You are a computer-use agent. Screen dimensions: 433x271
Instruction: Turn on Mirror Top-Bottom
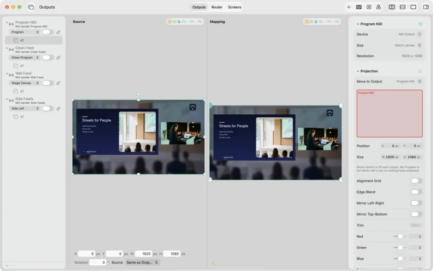(417, 214)
